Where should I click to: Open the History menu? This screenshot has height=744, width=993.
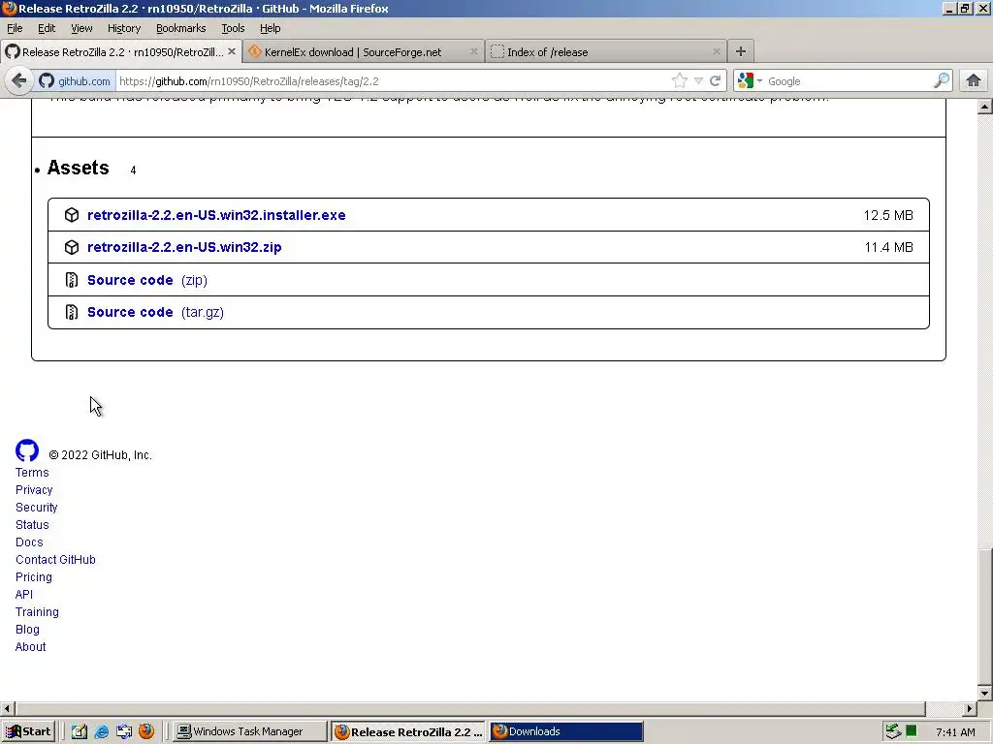point(124,28)
